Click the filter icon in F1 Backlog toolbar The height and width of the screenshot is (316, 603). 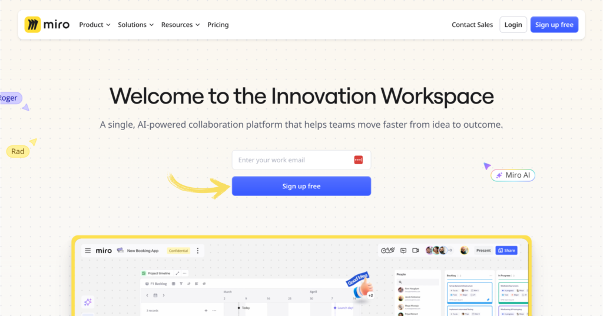point(181,284)
